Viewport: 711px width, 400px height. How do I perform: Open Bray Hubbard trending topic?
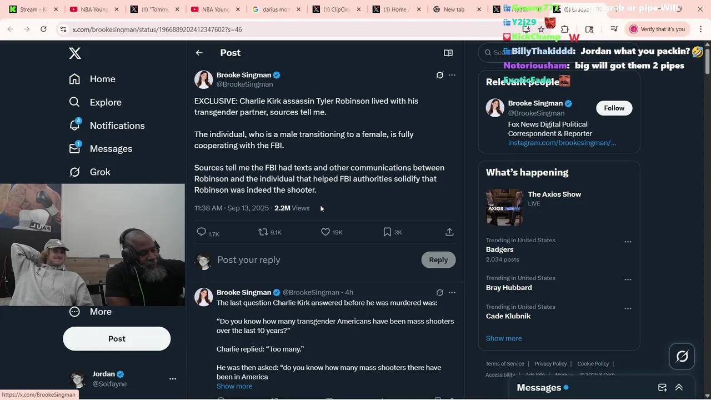point(509,287)
